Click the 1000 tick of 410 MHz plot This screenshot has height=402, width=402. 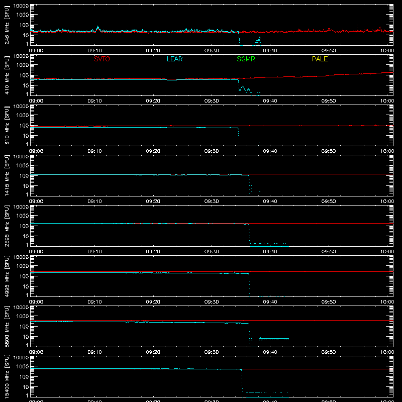click(23, 65)
